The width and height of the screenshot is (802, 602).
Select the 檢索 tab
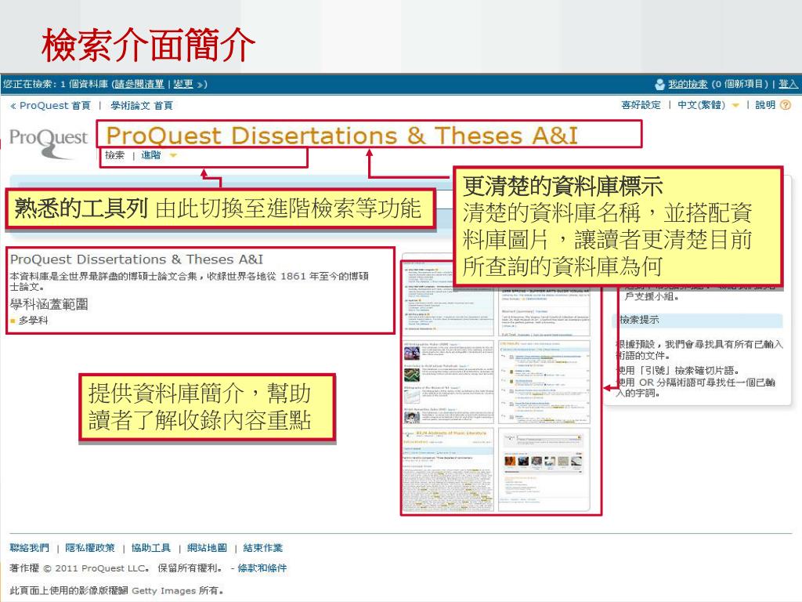pyautogui.click(x=115, y=155)
